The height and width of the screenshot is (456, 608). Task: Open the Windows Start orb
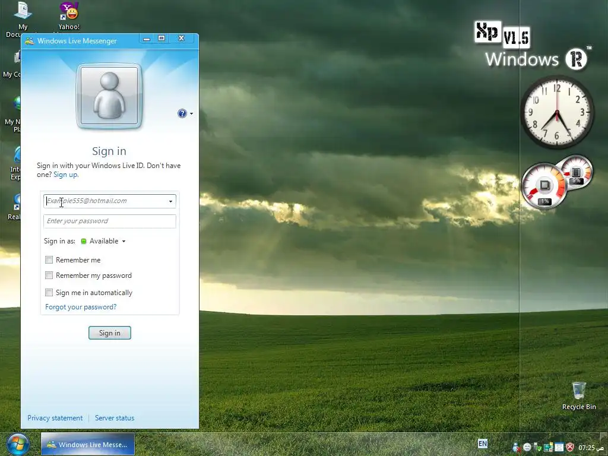point(18,444)
